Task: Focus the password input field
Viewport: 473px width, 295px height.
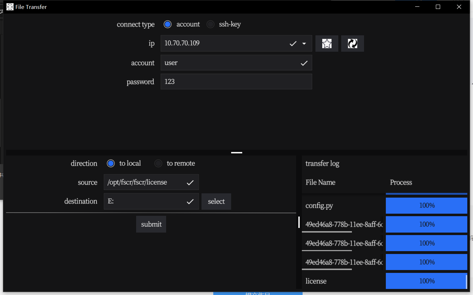Action: 236,81
